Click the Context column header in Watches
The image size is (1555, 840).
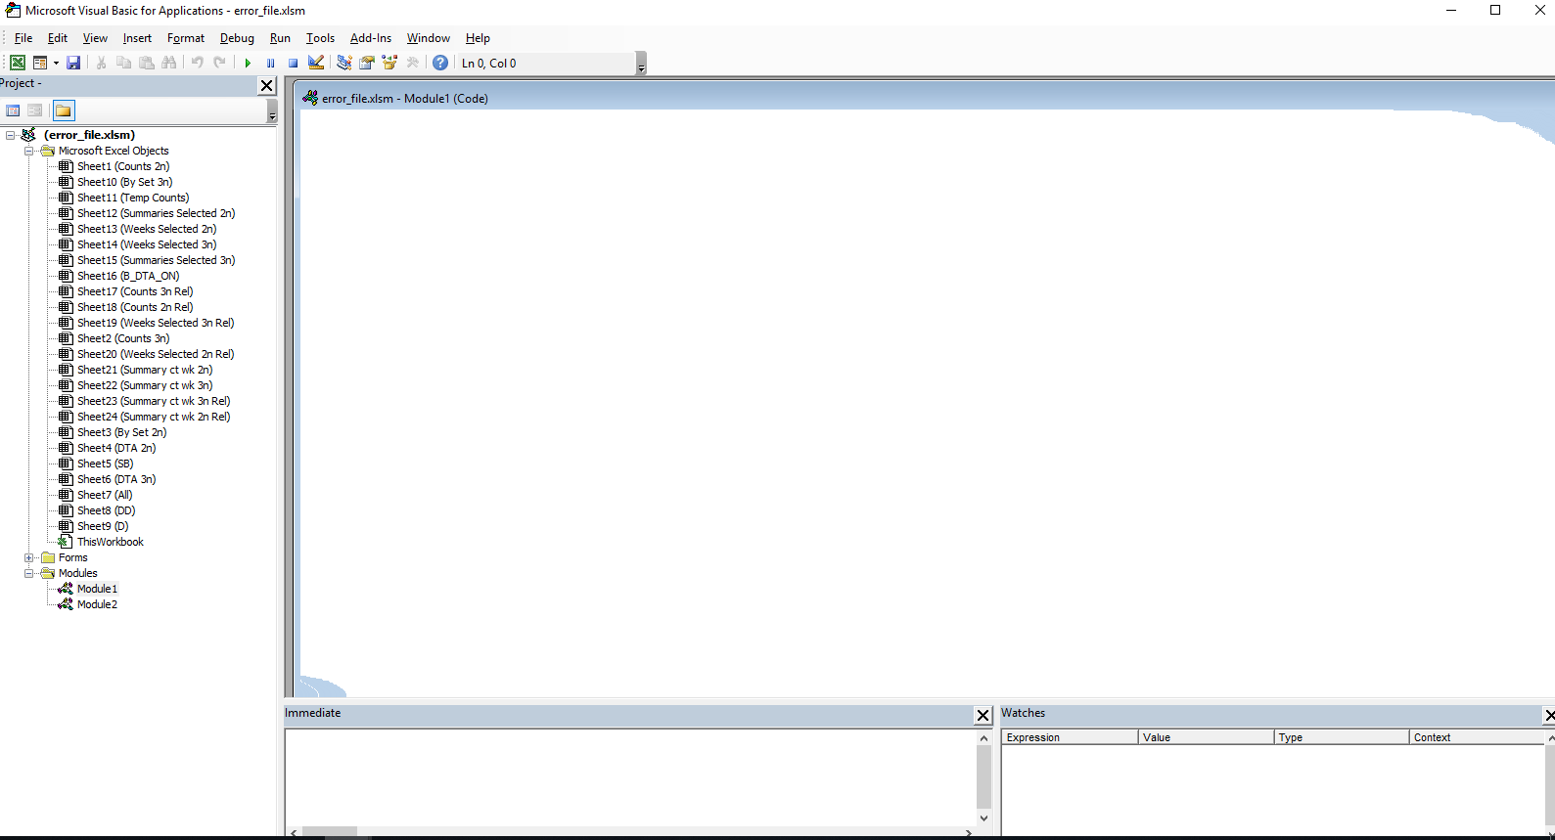pyautogui.click(x=1477, y=737)
